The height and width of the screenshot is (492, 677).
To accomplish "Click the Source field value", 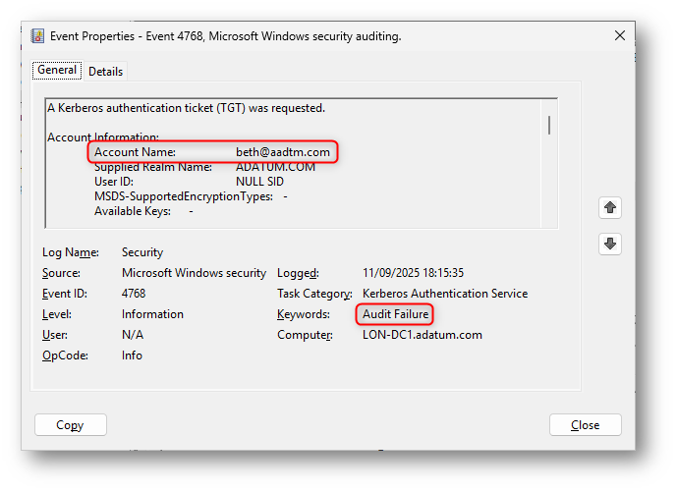I will (x=194, y=273).
